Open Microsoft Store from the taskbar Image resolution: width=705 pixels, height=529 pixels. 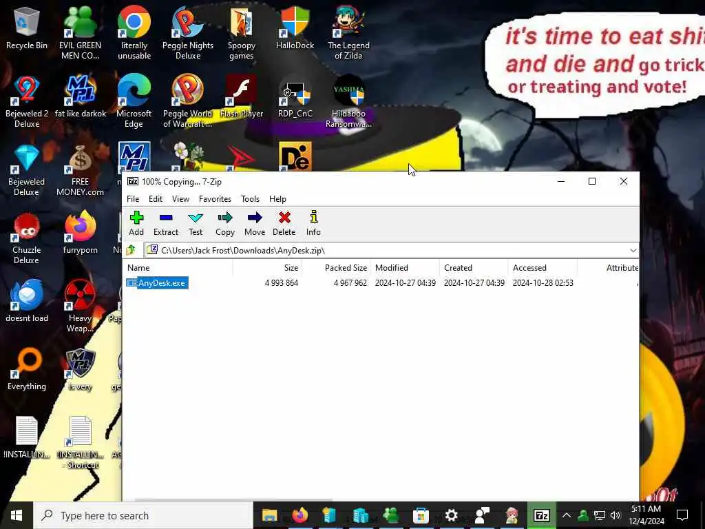421,515
